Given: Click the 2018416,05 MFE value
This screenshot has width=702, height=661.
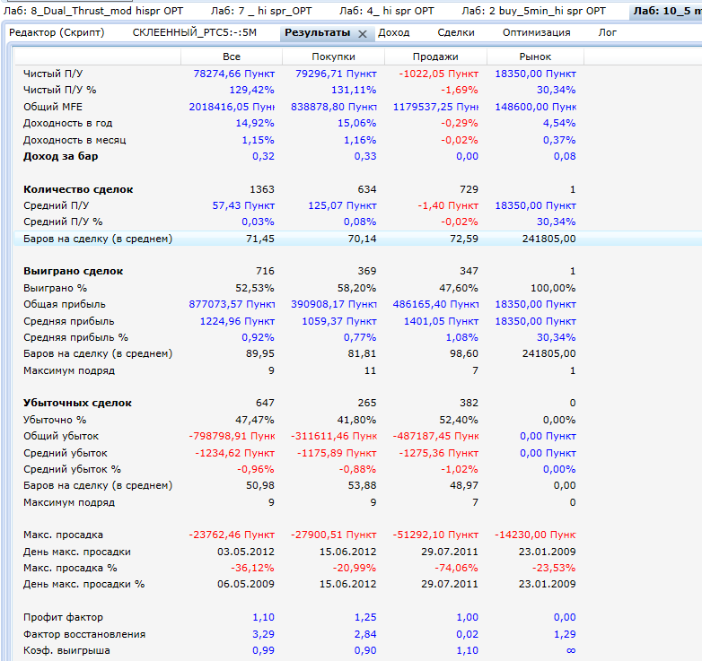Looking at the screenshot, I should [232, 107].
